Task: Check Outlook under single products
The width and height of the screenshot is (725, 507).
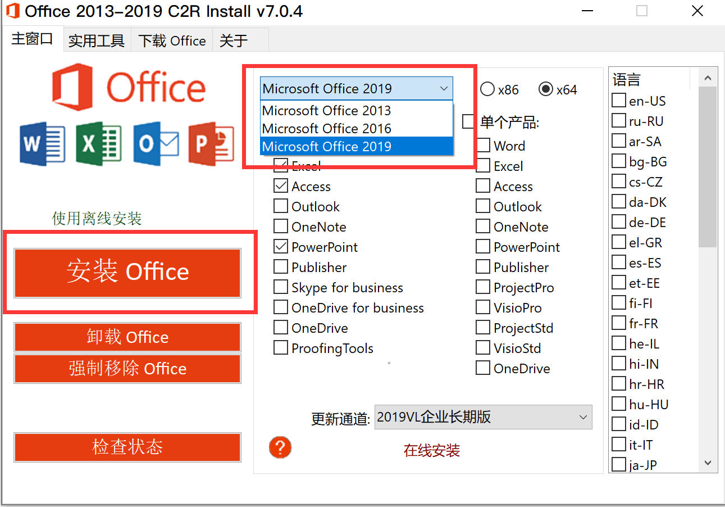Action: pyautogui.click(x=483, y=206)
